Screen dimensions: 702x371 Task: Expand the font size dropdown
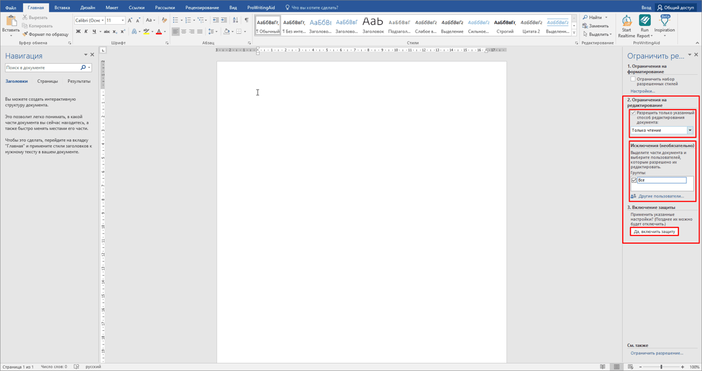pos(122,20)
